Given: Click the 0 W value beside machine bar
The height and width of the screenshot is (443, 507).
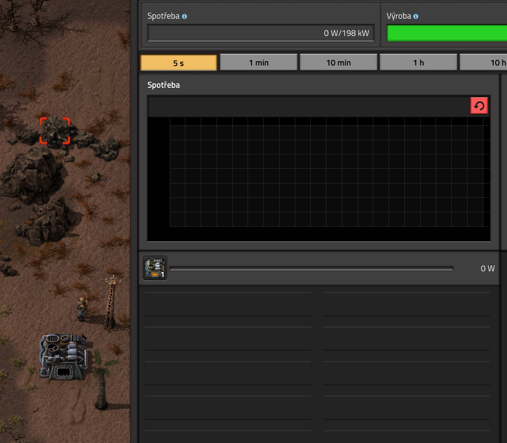Looking at the screenshot, I should point(487,268).
